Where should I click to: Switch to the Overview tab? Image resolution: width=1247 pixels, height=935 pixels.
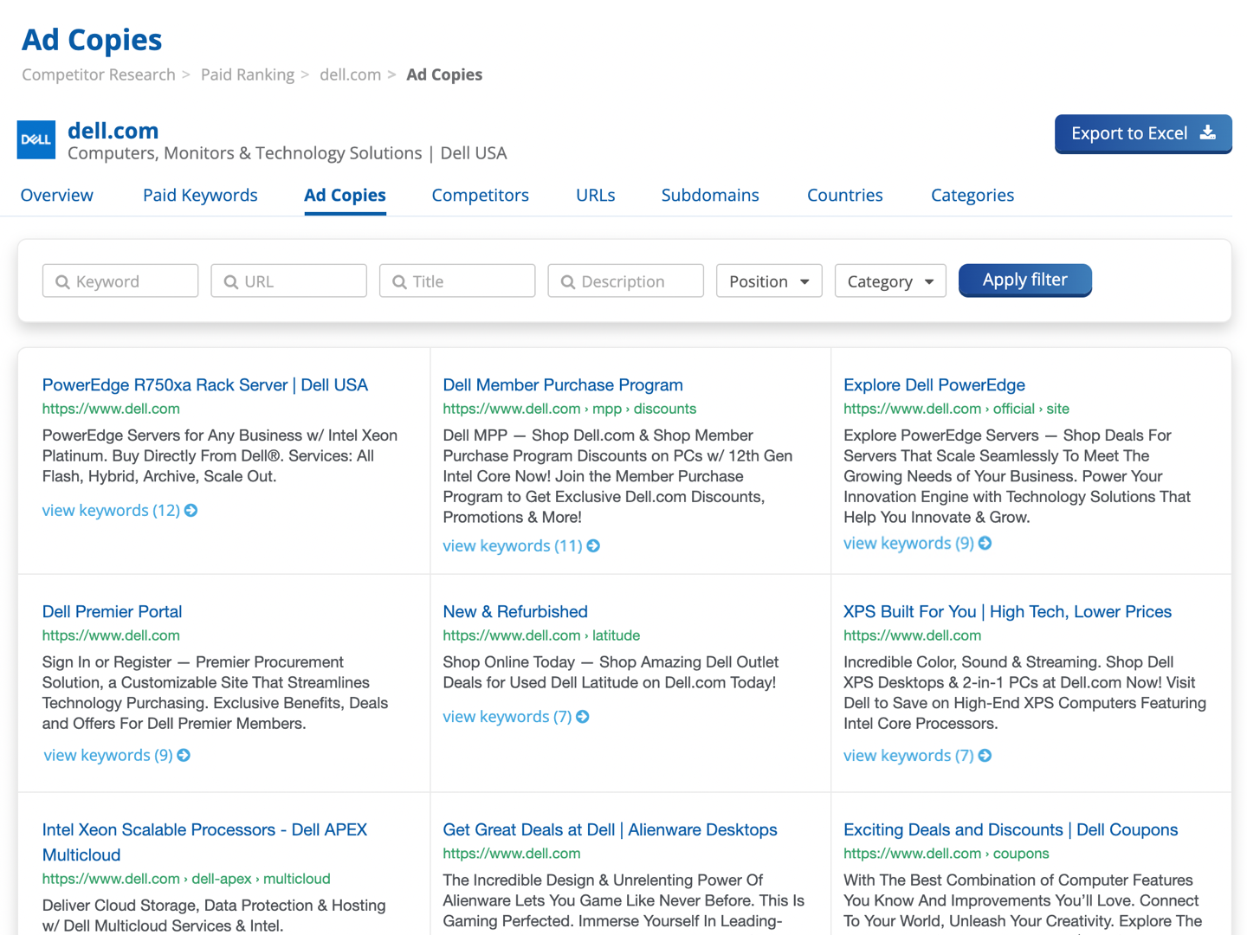tap(57, 195)
